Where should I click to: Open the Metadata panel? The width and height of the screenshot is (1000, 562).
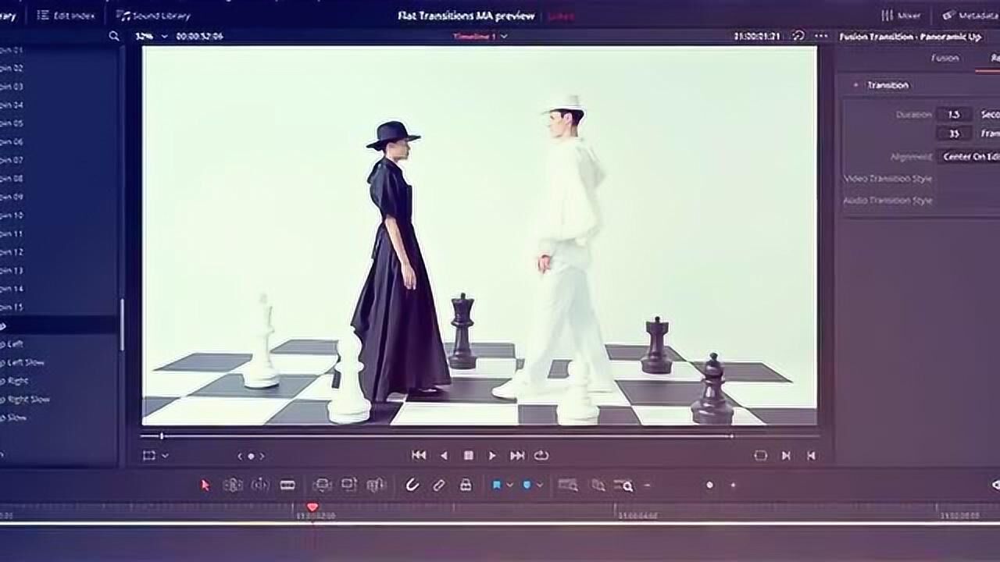[970, 16]
